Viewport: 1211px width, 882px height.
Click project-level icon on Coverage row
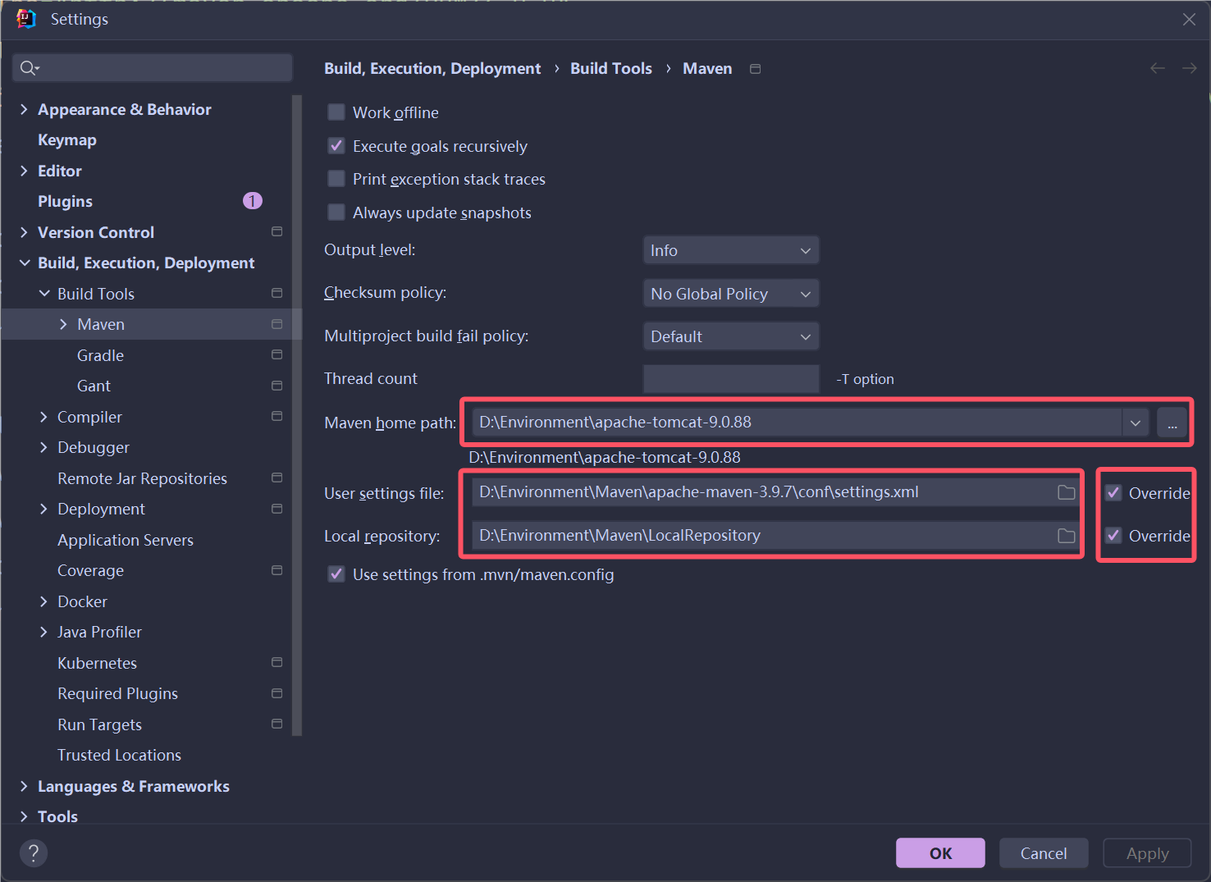click(x=277, y=570)
